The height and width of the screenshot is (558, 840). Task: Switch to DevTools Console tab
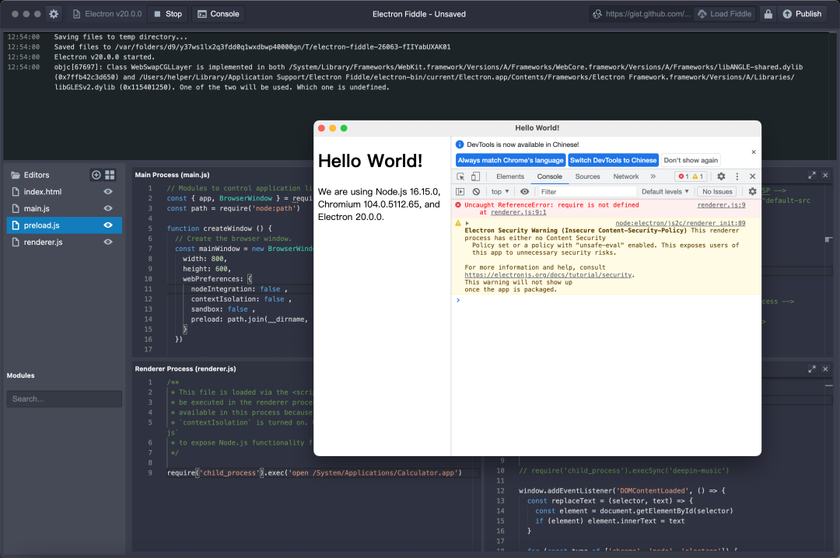tap(550, 176)
